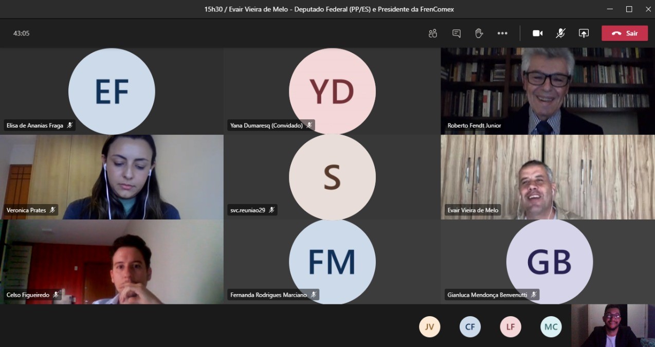Open the more actions menu

tap(502, 33)
